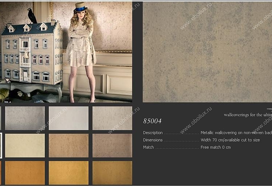This screenshot has width=272, height=188.
Task: Open the room photo with woman and dollhouse
Action: coord(66,52)
